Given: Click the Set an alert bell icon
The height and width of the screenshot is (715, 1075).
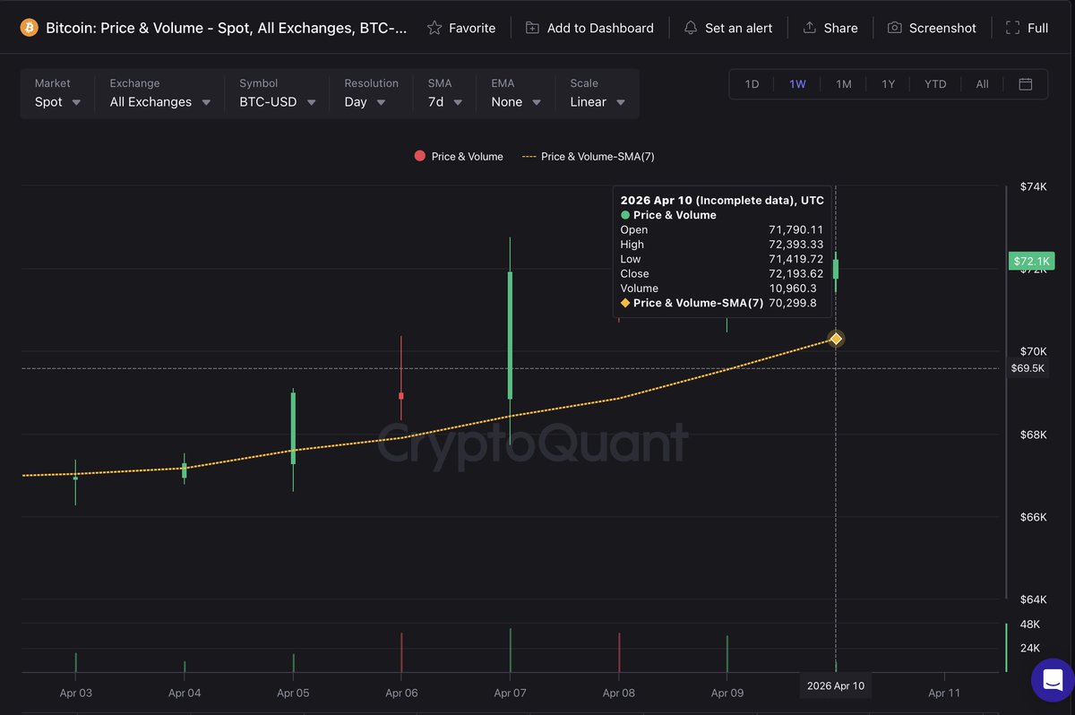Looking at the screenshot, I should click(691, 28).
